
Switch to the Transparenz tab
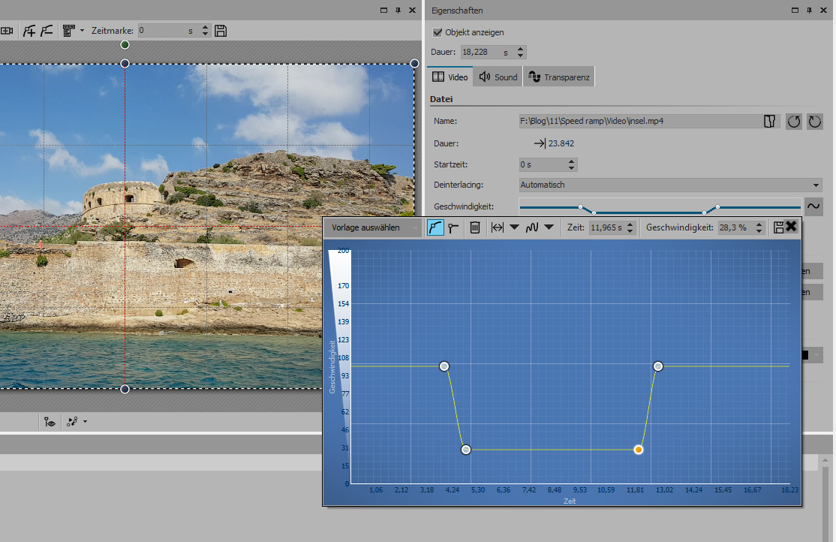[x=559, y=77]
